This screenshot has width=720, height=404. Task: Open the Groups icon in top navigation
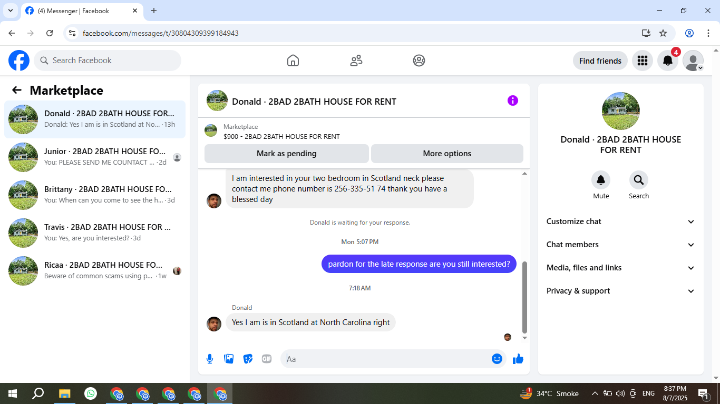coord(419,60)
